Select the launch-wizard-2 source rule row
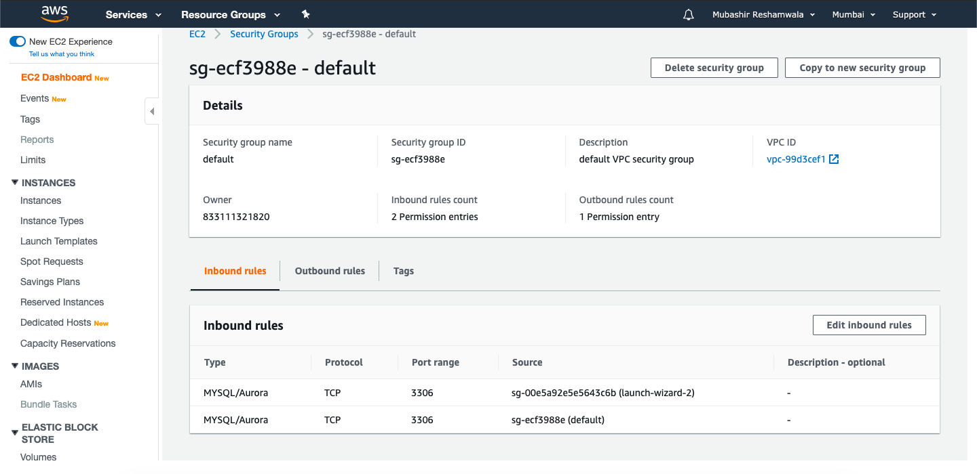Screen dimensions: 977x474 point(564,393)
